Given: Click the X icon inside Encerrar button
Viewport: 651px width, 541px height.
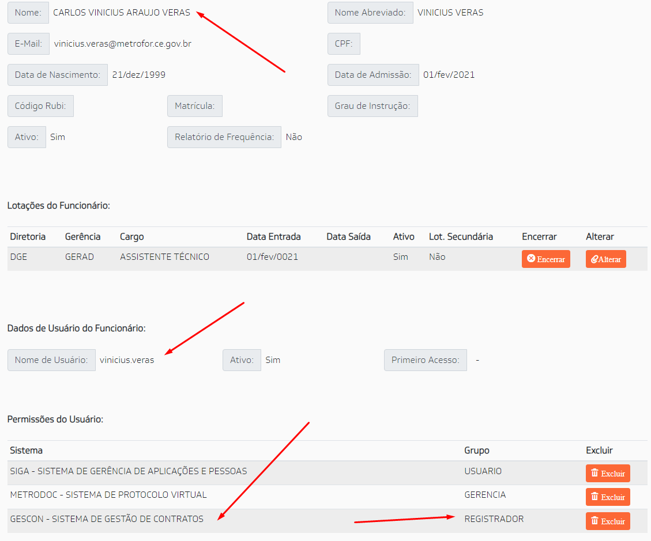Looking at the screenshot, I should coord(531,259).
